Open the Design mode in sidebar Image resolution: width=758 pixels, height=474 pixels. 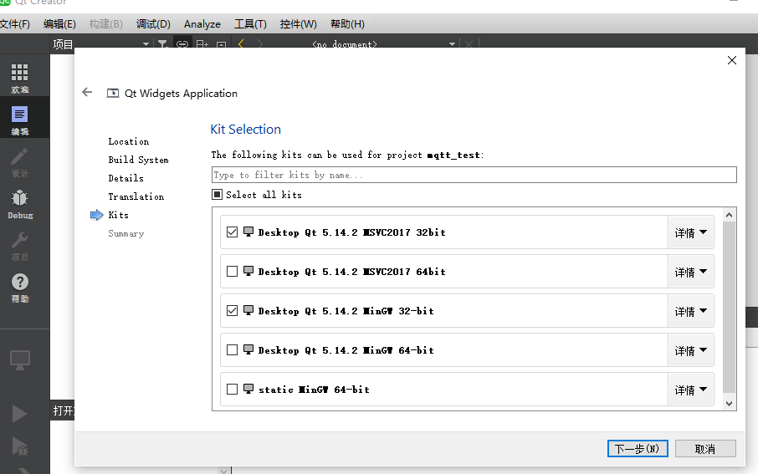[20, 162]
